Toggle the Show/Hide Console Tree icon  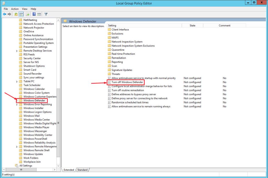[21, 14]
